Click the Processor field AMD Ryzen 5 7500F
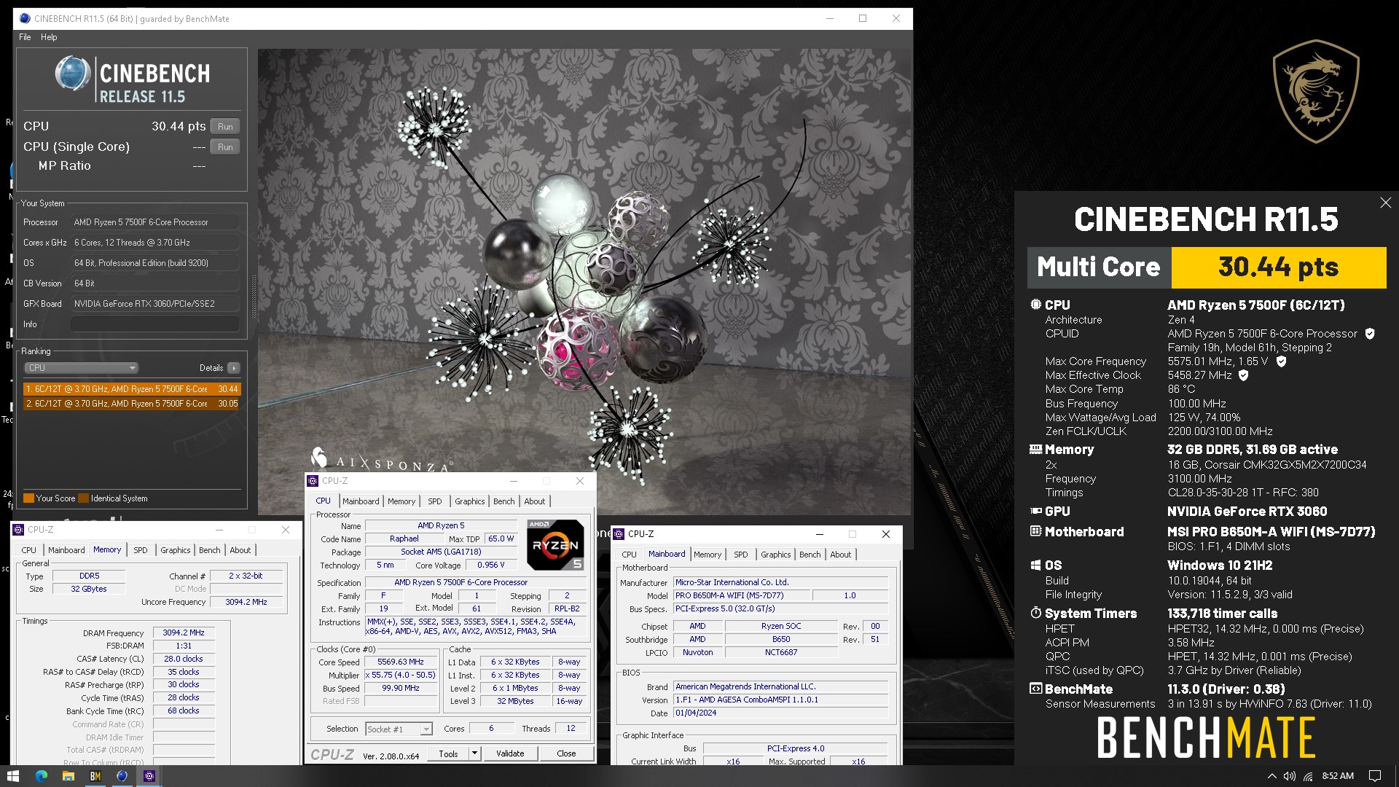Viewport: 1399px width, 787px height. pos(155,222)
